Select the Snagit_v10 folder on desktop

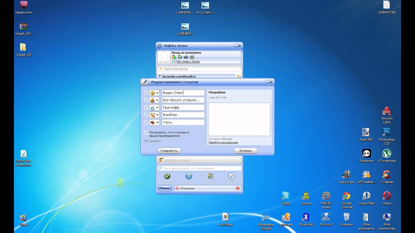(24, 50)
